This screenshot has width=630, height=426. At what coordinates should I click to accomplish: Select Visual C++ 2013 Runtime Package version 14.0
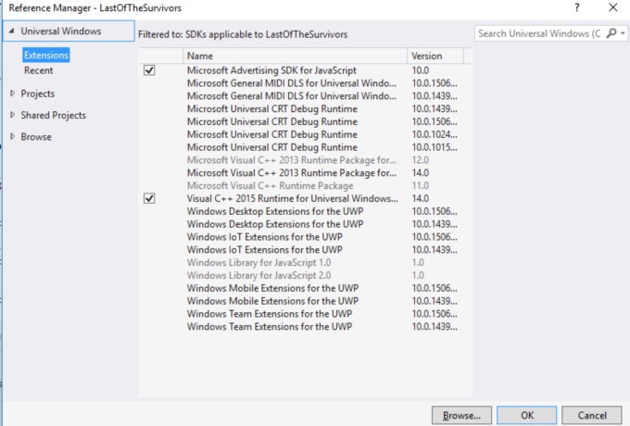point(305,173)
